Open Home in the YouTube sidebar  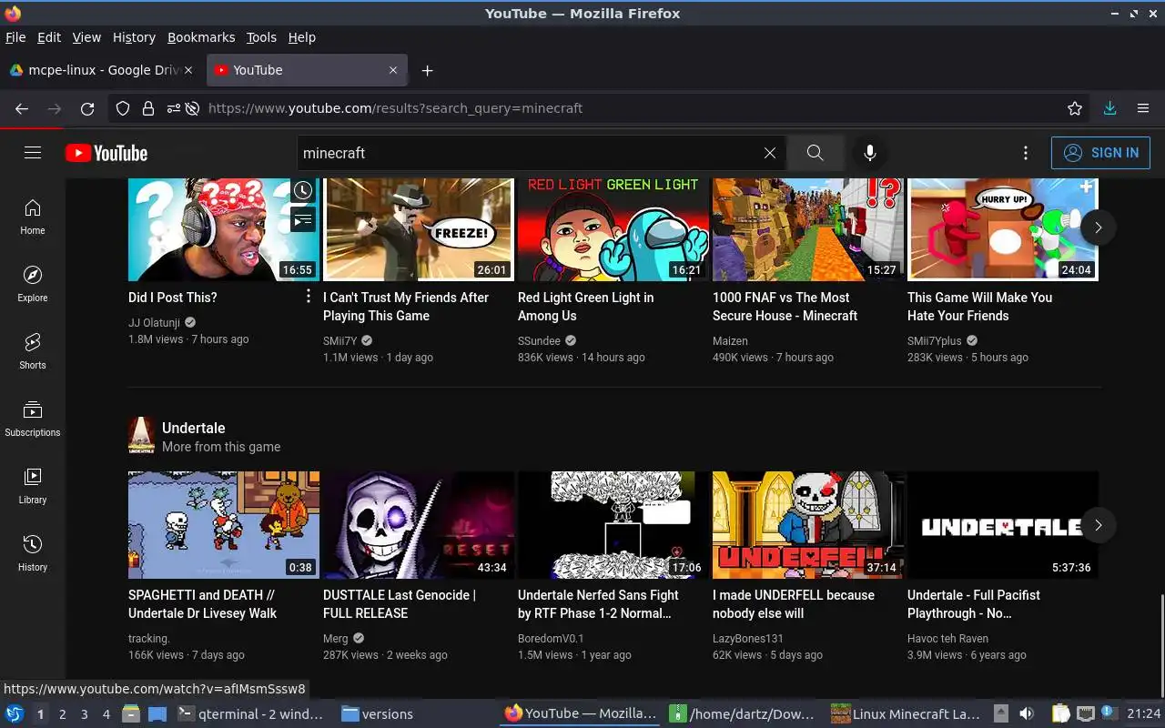33,217
